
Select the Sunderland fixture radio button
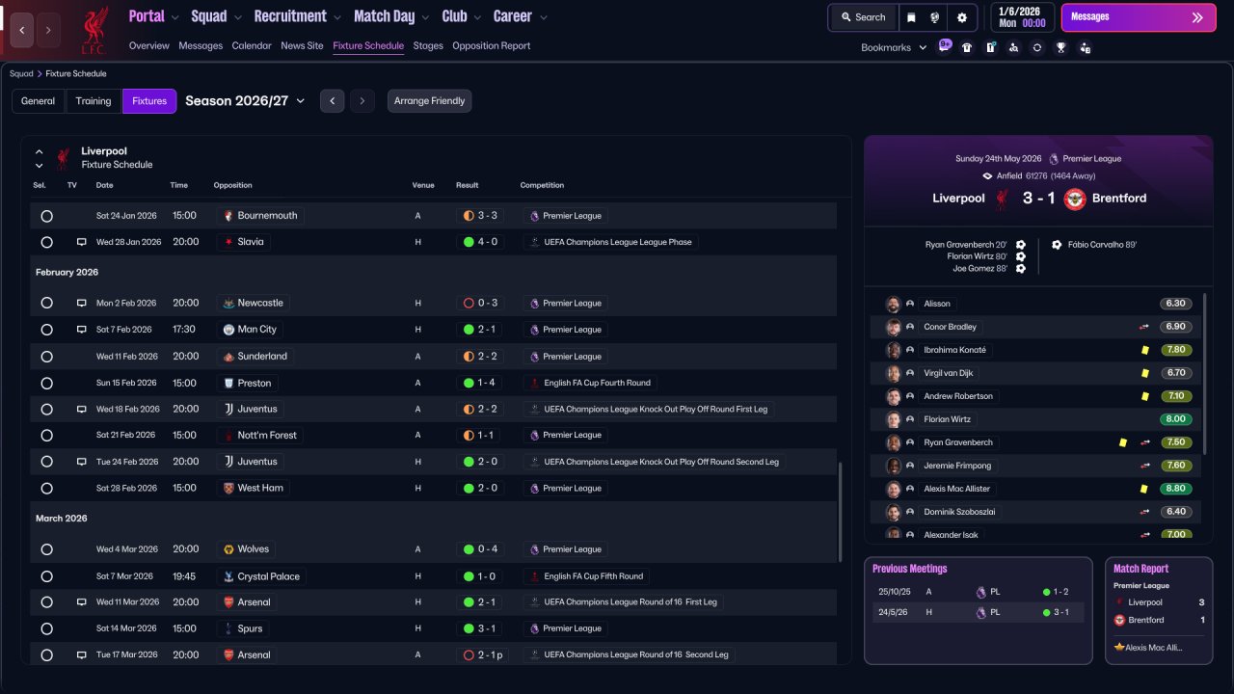[46, 357]
